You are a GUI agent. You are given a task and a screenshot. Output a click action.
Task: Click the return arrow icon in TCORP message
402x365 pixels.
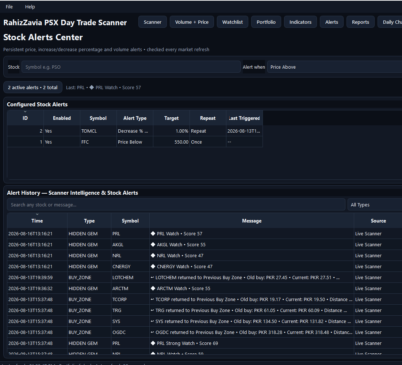click(152, 299)
